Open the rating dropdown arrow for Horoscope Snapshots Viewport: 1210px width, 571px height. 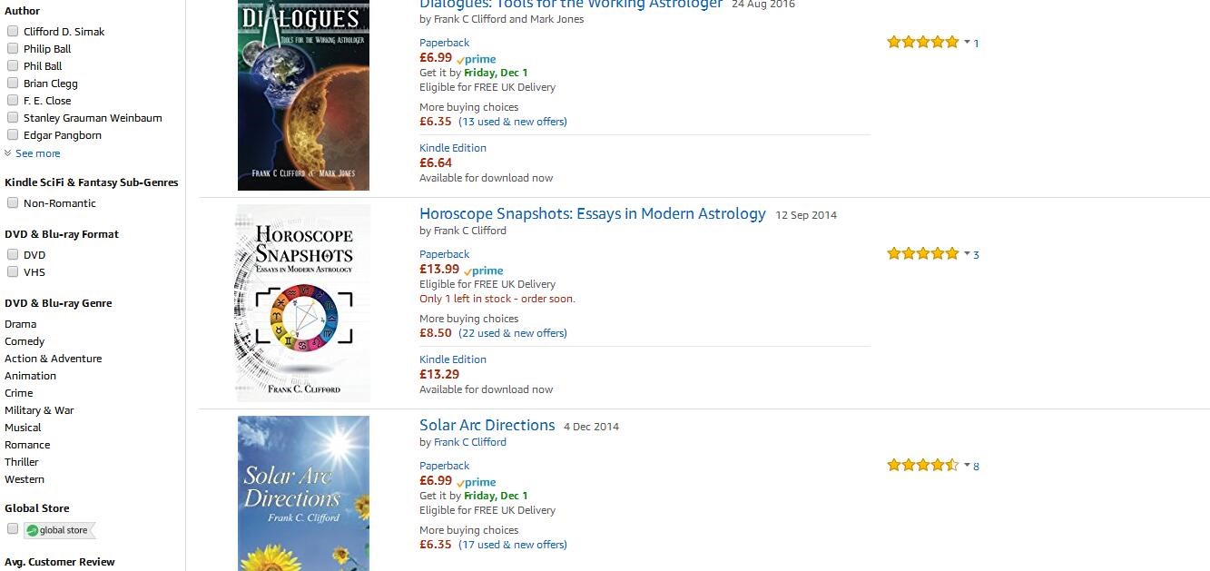(967, 254)
